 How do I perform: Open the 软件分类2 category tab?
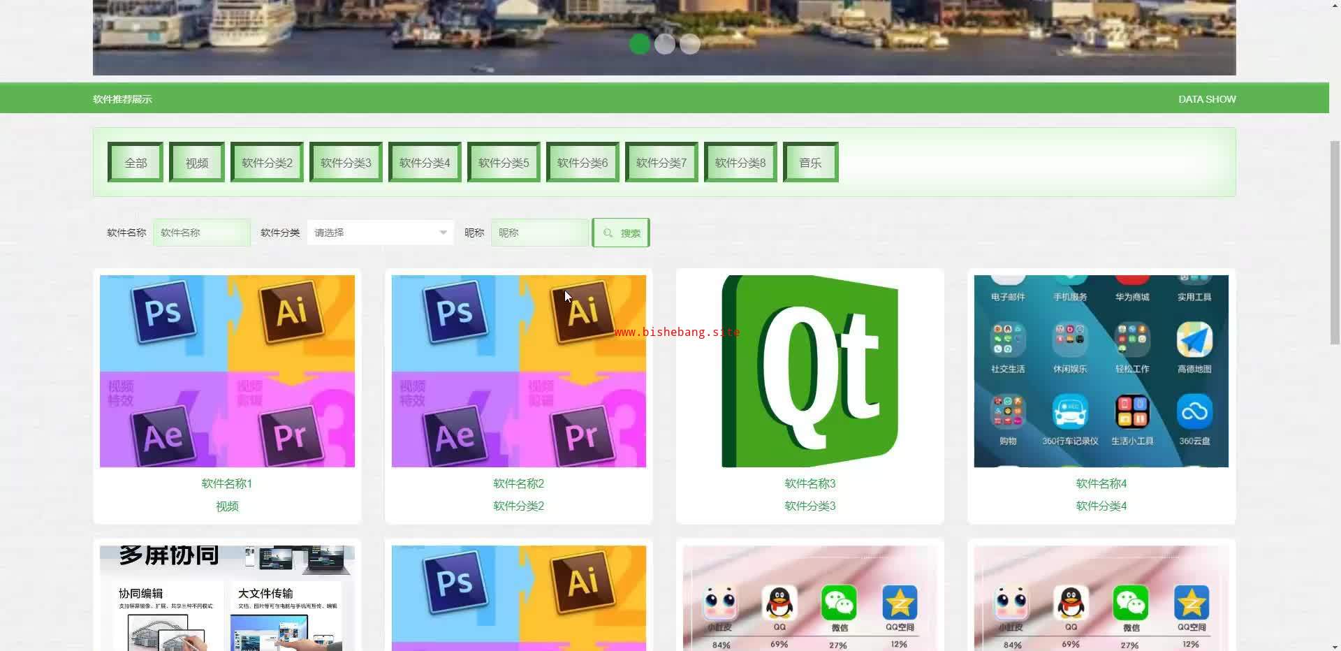coord(267,163)
